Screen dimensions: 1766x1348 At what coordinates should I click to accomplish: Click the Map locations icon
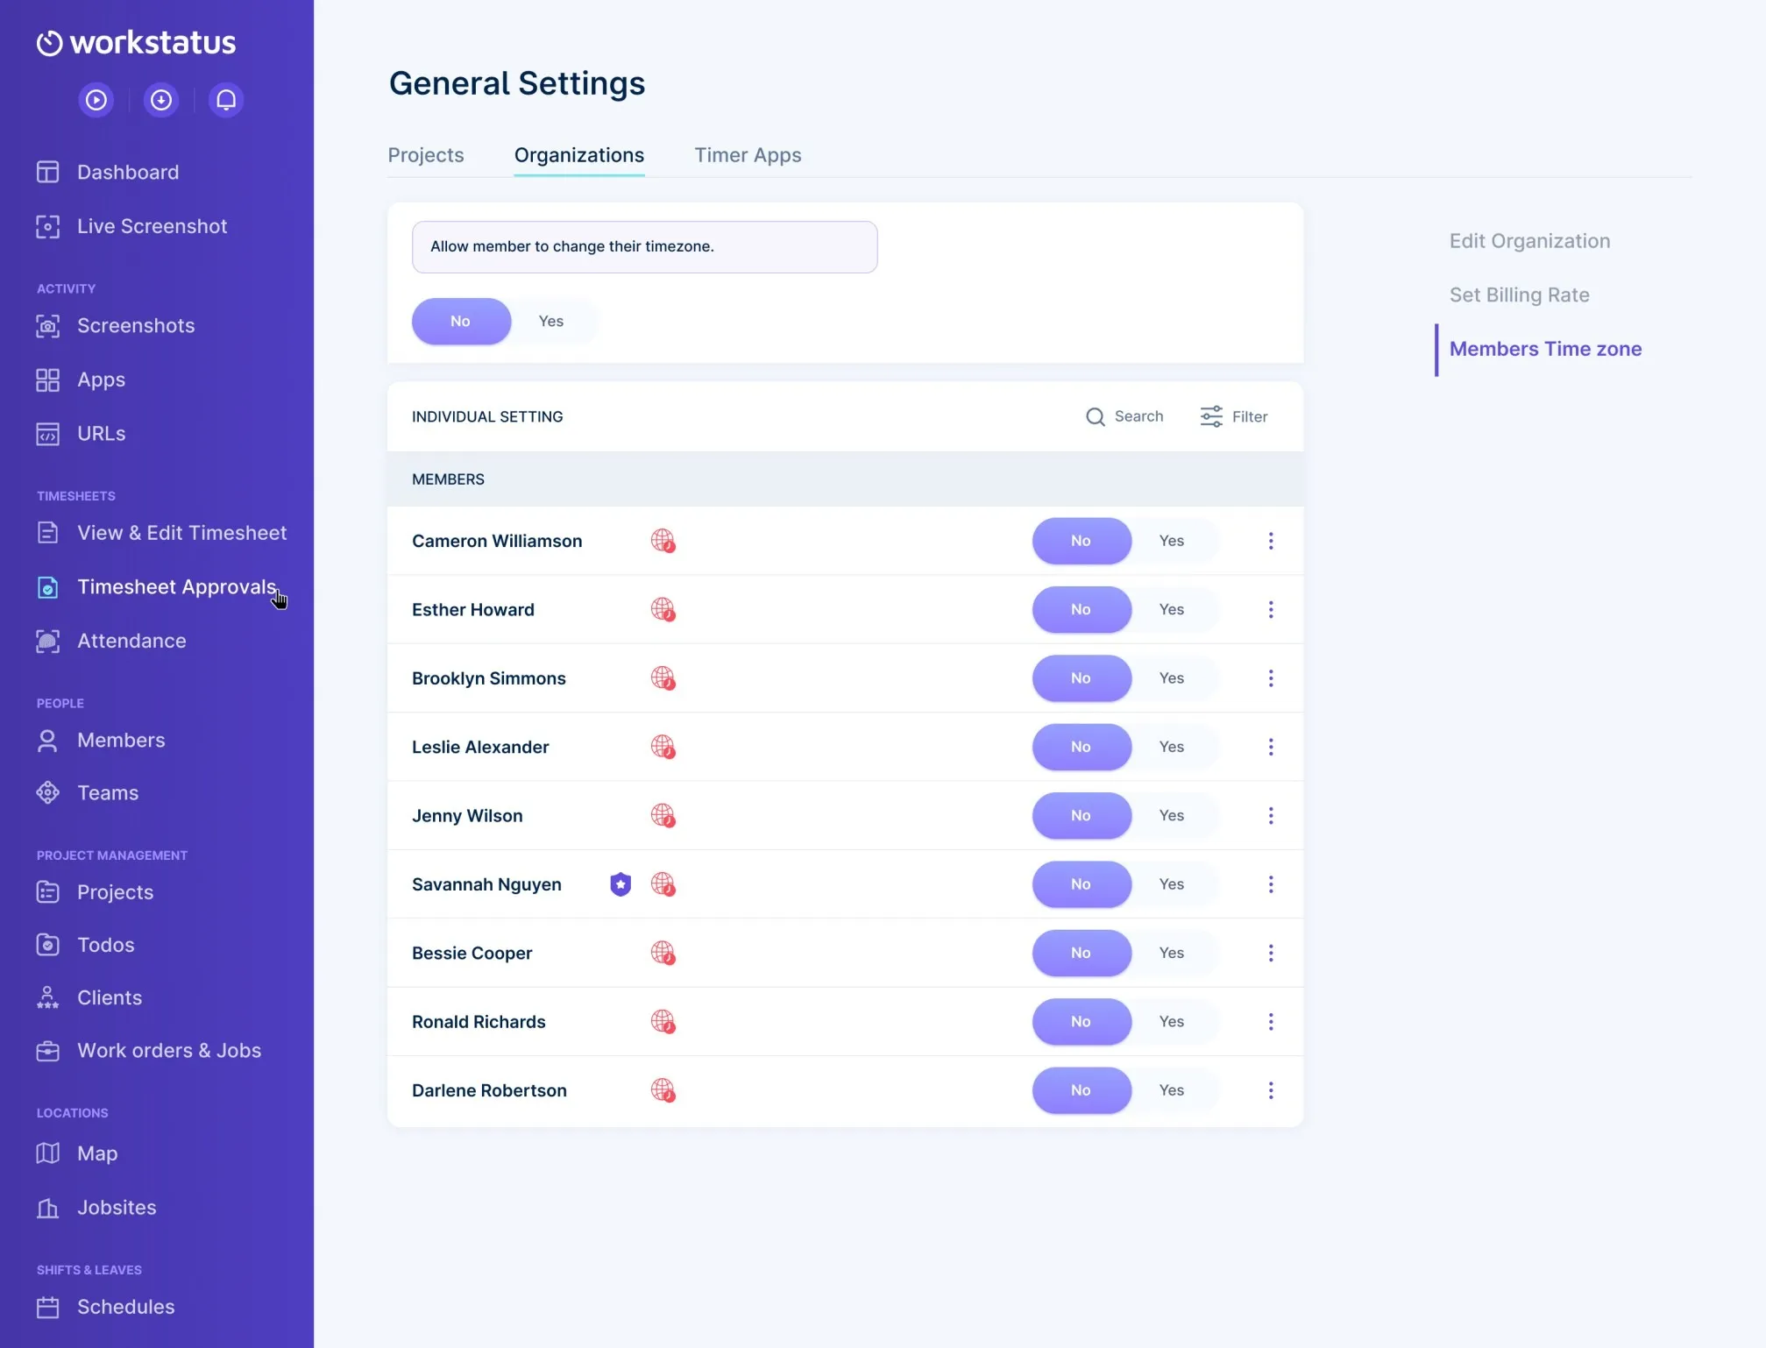50,1153
